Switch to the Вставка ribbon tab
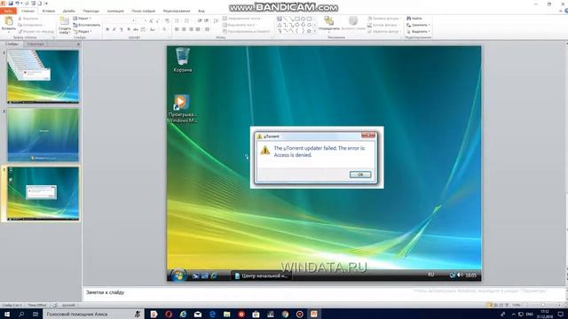Screen dimensions: 568x319 [48, 11]
